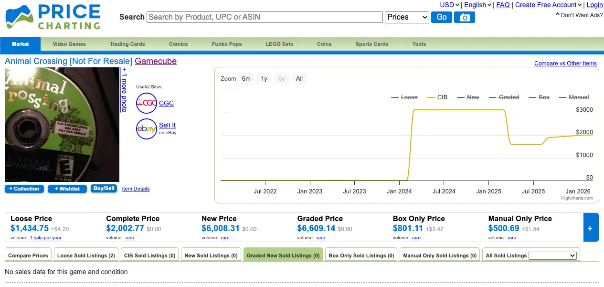Open the Video Games menu
The height and width of the screenshot is (287, 604).
(x=69, y=44)
